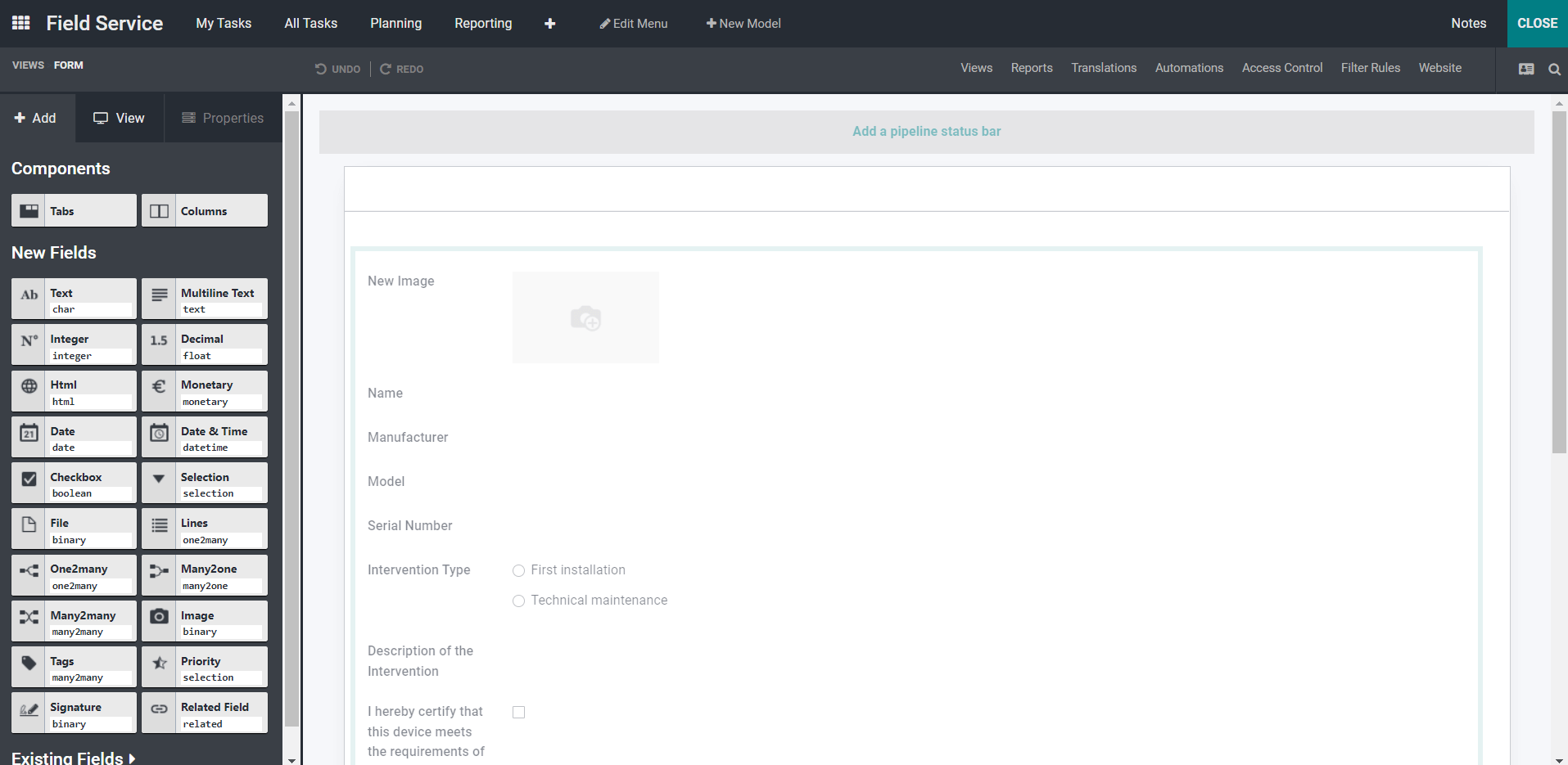Click 'Add a pipeline status bar'
Image resolution: width=1568 pixels, height=765 pixels.
pos(926,132)
